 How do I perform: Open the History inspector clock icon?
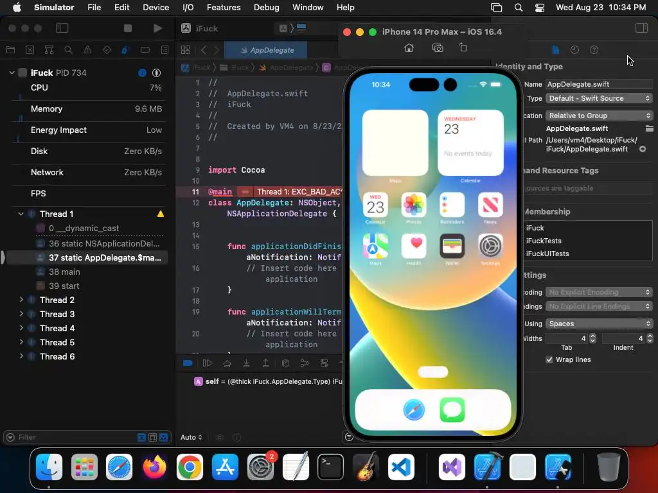click(574, 50)
